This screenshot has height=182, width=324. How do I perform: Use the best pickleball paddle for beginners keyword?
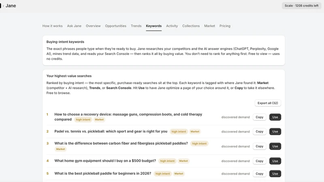pyautogui.click(x=275, y=174)
